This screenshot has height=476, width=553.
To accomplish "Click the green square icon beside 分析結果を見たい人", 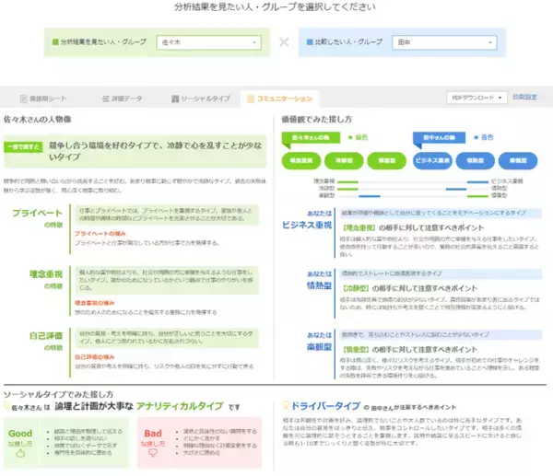I will [55, 42].
